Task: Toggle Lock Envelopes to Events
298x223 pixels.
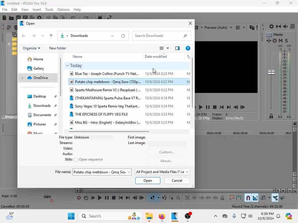Action: pyautogui.click(x=275, y=198)
